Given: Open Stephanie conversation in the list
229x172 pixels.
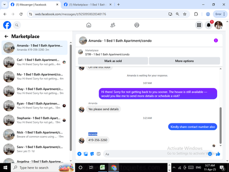Looking at the screenshot, I should click(x=34, y=120).
